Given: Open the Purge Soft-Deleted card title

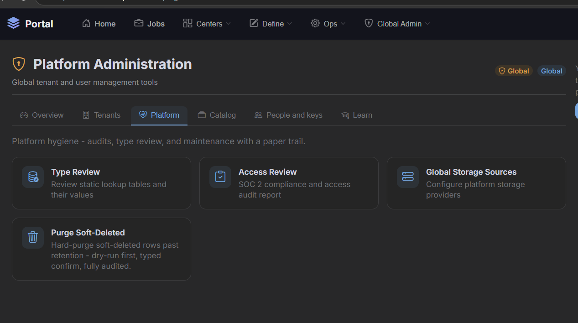Looking at the screenshot, I should (88, 233).
